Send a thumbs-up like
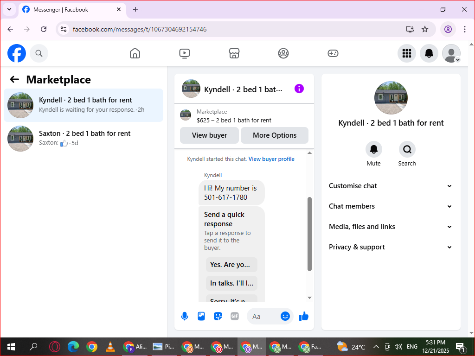475x356 pixels. click(303, 316)
